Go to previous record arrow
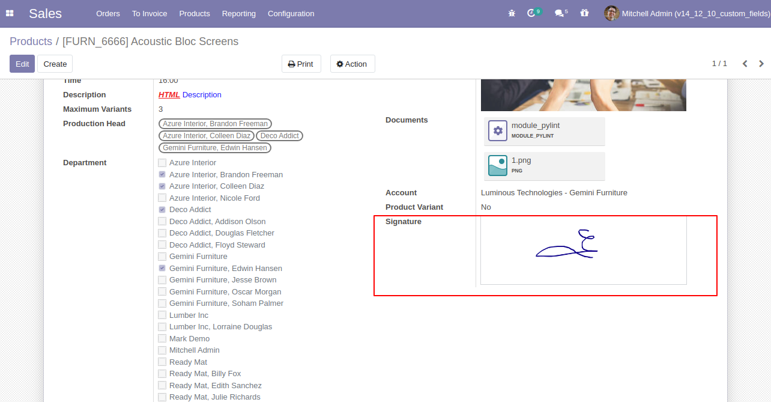 [745, 64]
